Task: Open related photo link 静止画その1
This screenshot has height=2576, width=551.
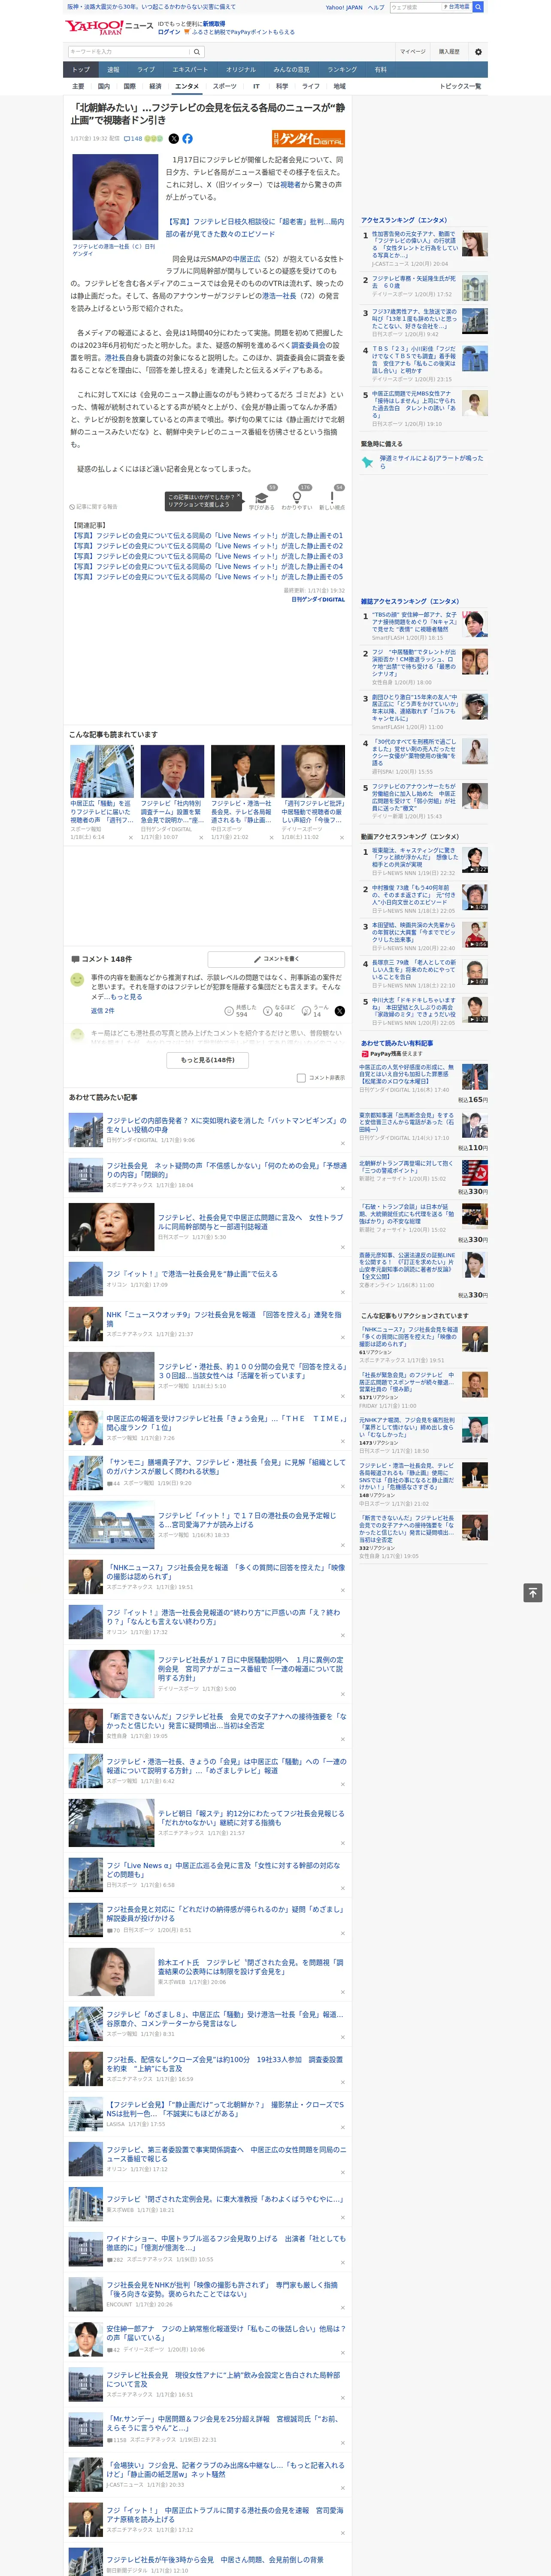Action: pos(206,536)
